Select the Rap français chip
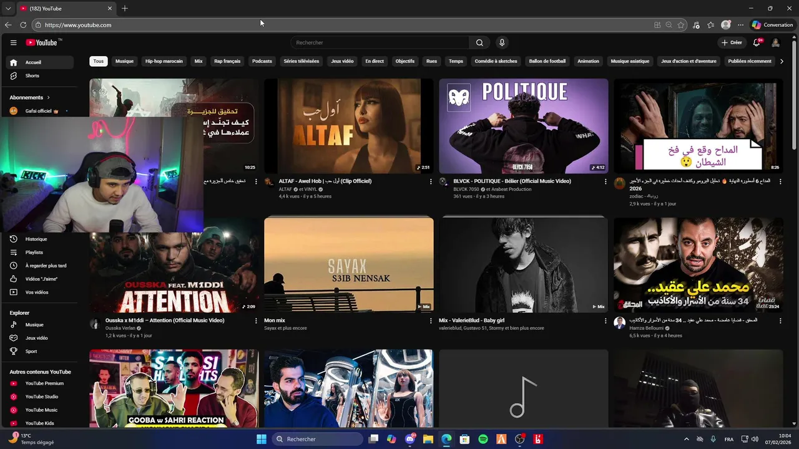 [227, 61]
